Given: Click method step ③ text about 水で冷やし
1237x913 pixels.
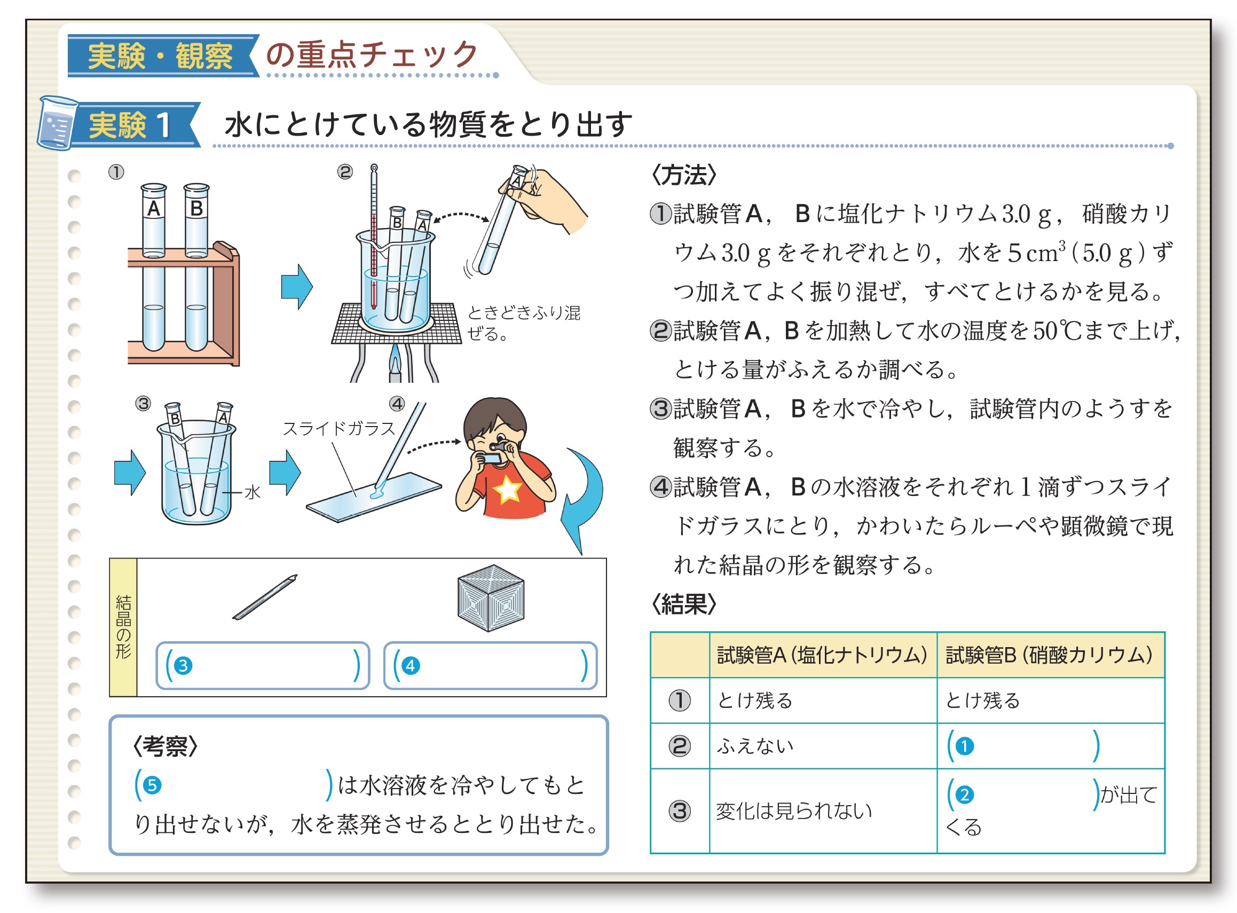Looking at the screenshot, I should pyautogui.click(x=911, y=428).
